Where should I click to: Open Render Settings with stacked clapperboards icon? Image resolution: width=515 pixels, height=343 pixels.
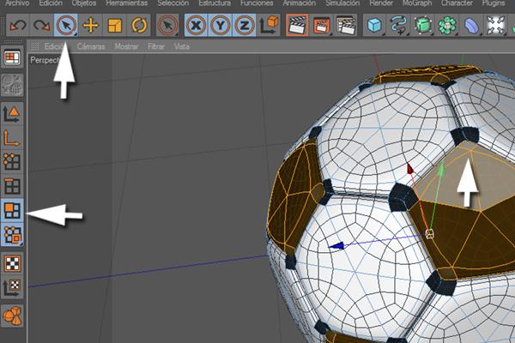click(x=346, y=25)
